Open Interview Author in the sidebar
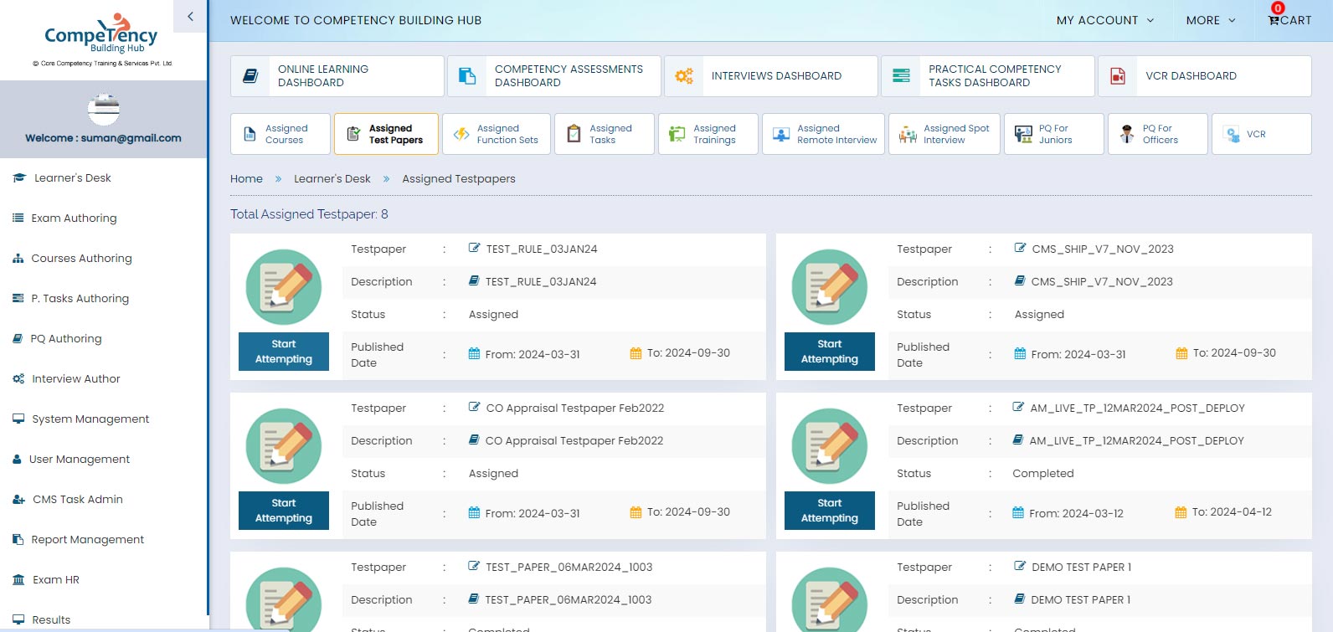 (76, 378)
